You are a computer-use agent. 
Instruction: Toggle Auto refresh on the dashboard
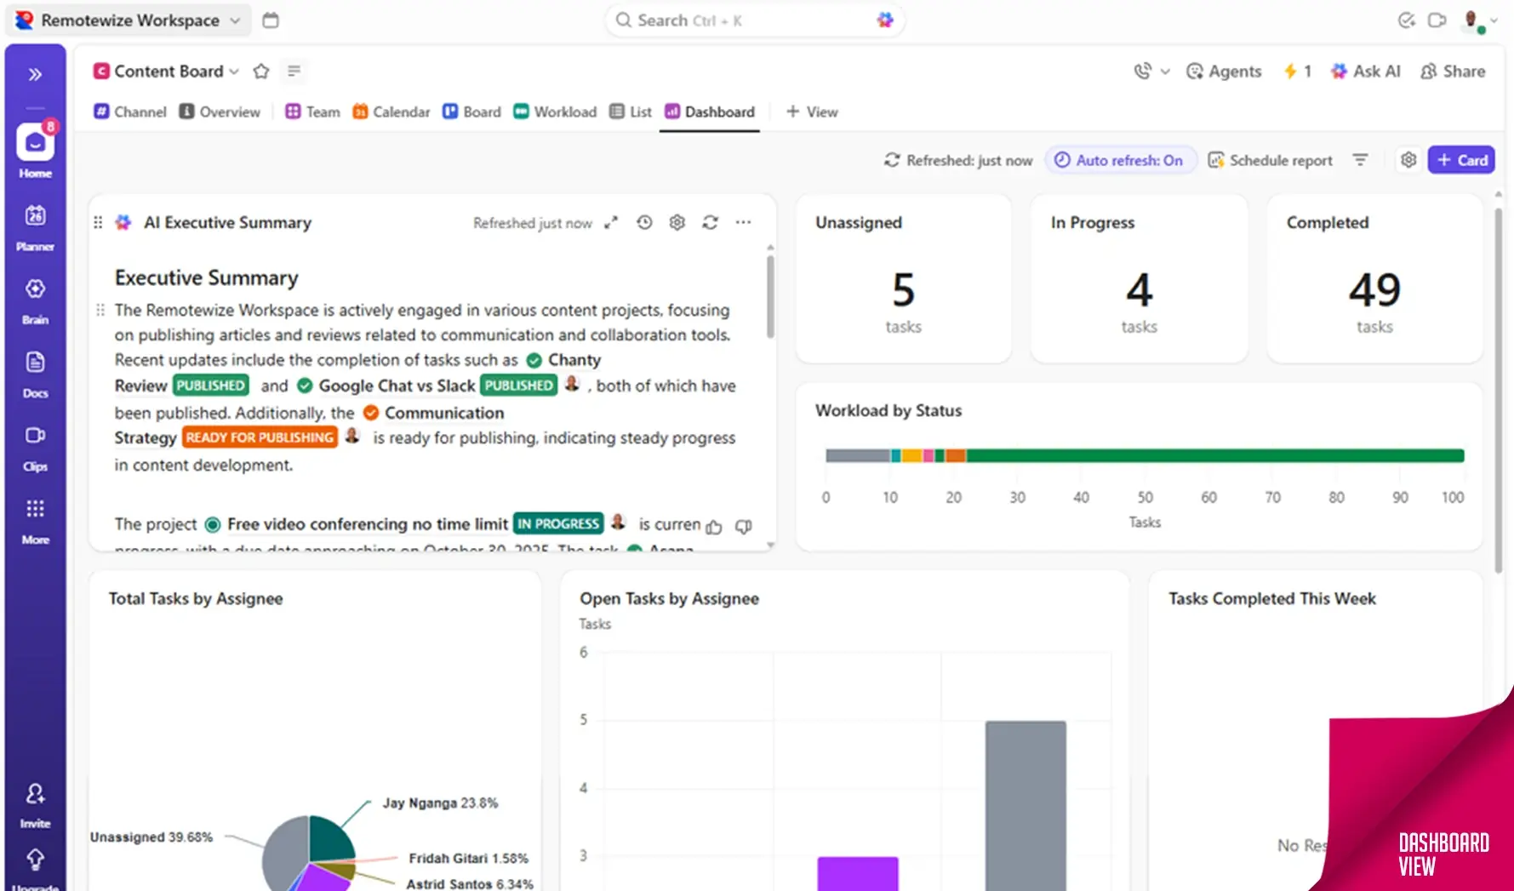pyautogui.click(x=1120, y=161)
